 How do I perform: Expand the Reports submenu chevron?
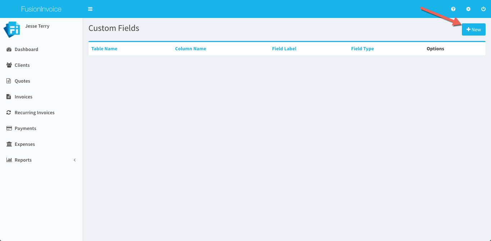tap(75, 160)
